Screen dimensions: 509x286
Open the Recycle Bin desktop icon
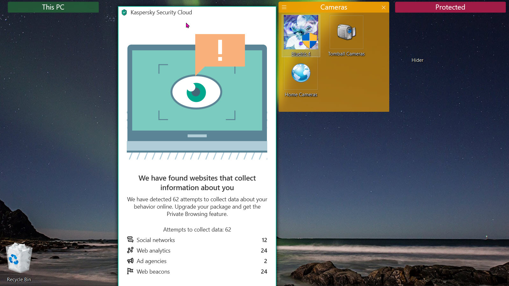(x=19, y=258)
